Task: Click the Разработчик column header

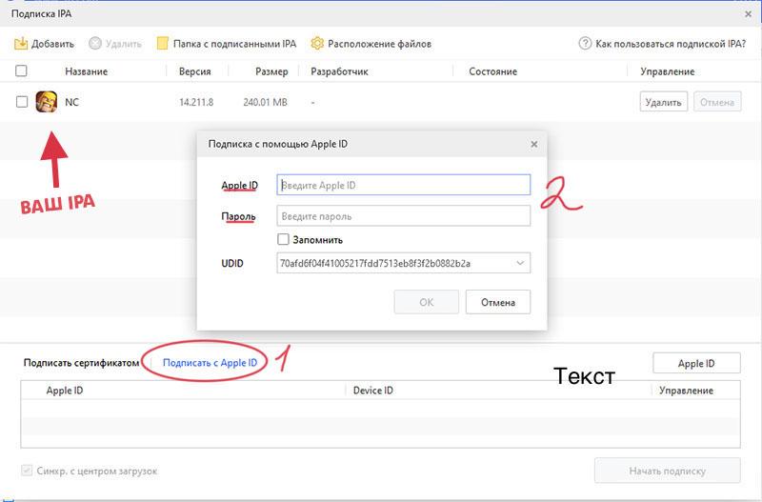Action: pos(339,71)
